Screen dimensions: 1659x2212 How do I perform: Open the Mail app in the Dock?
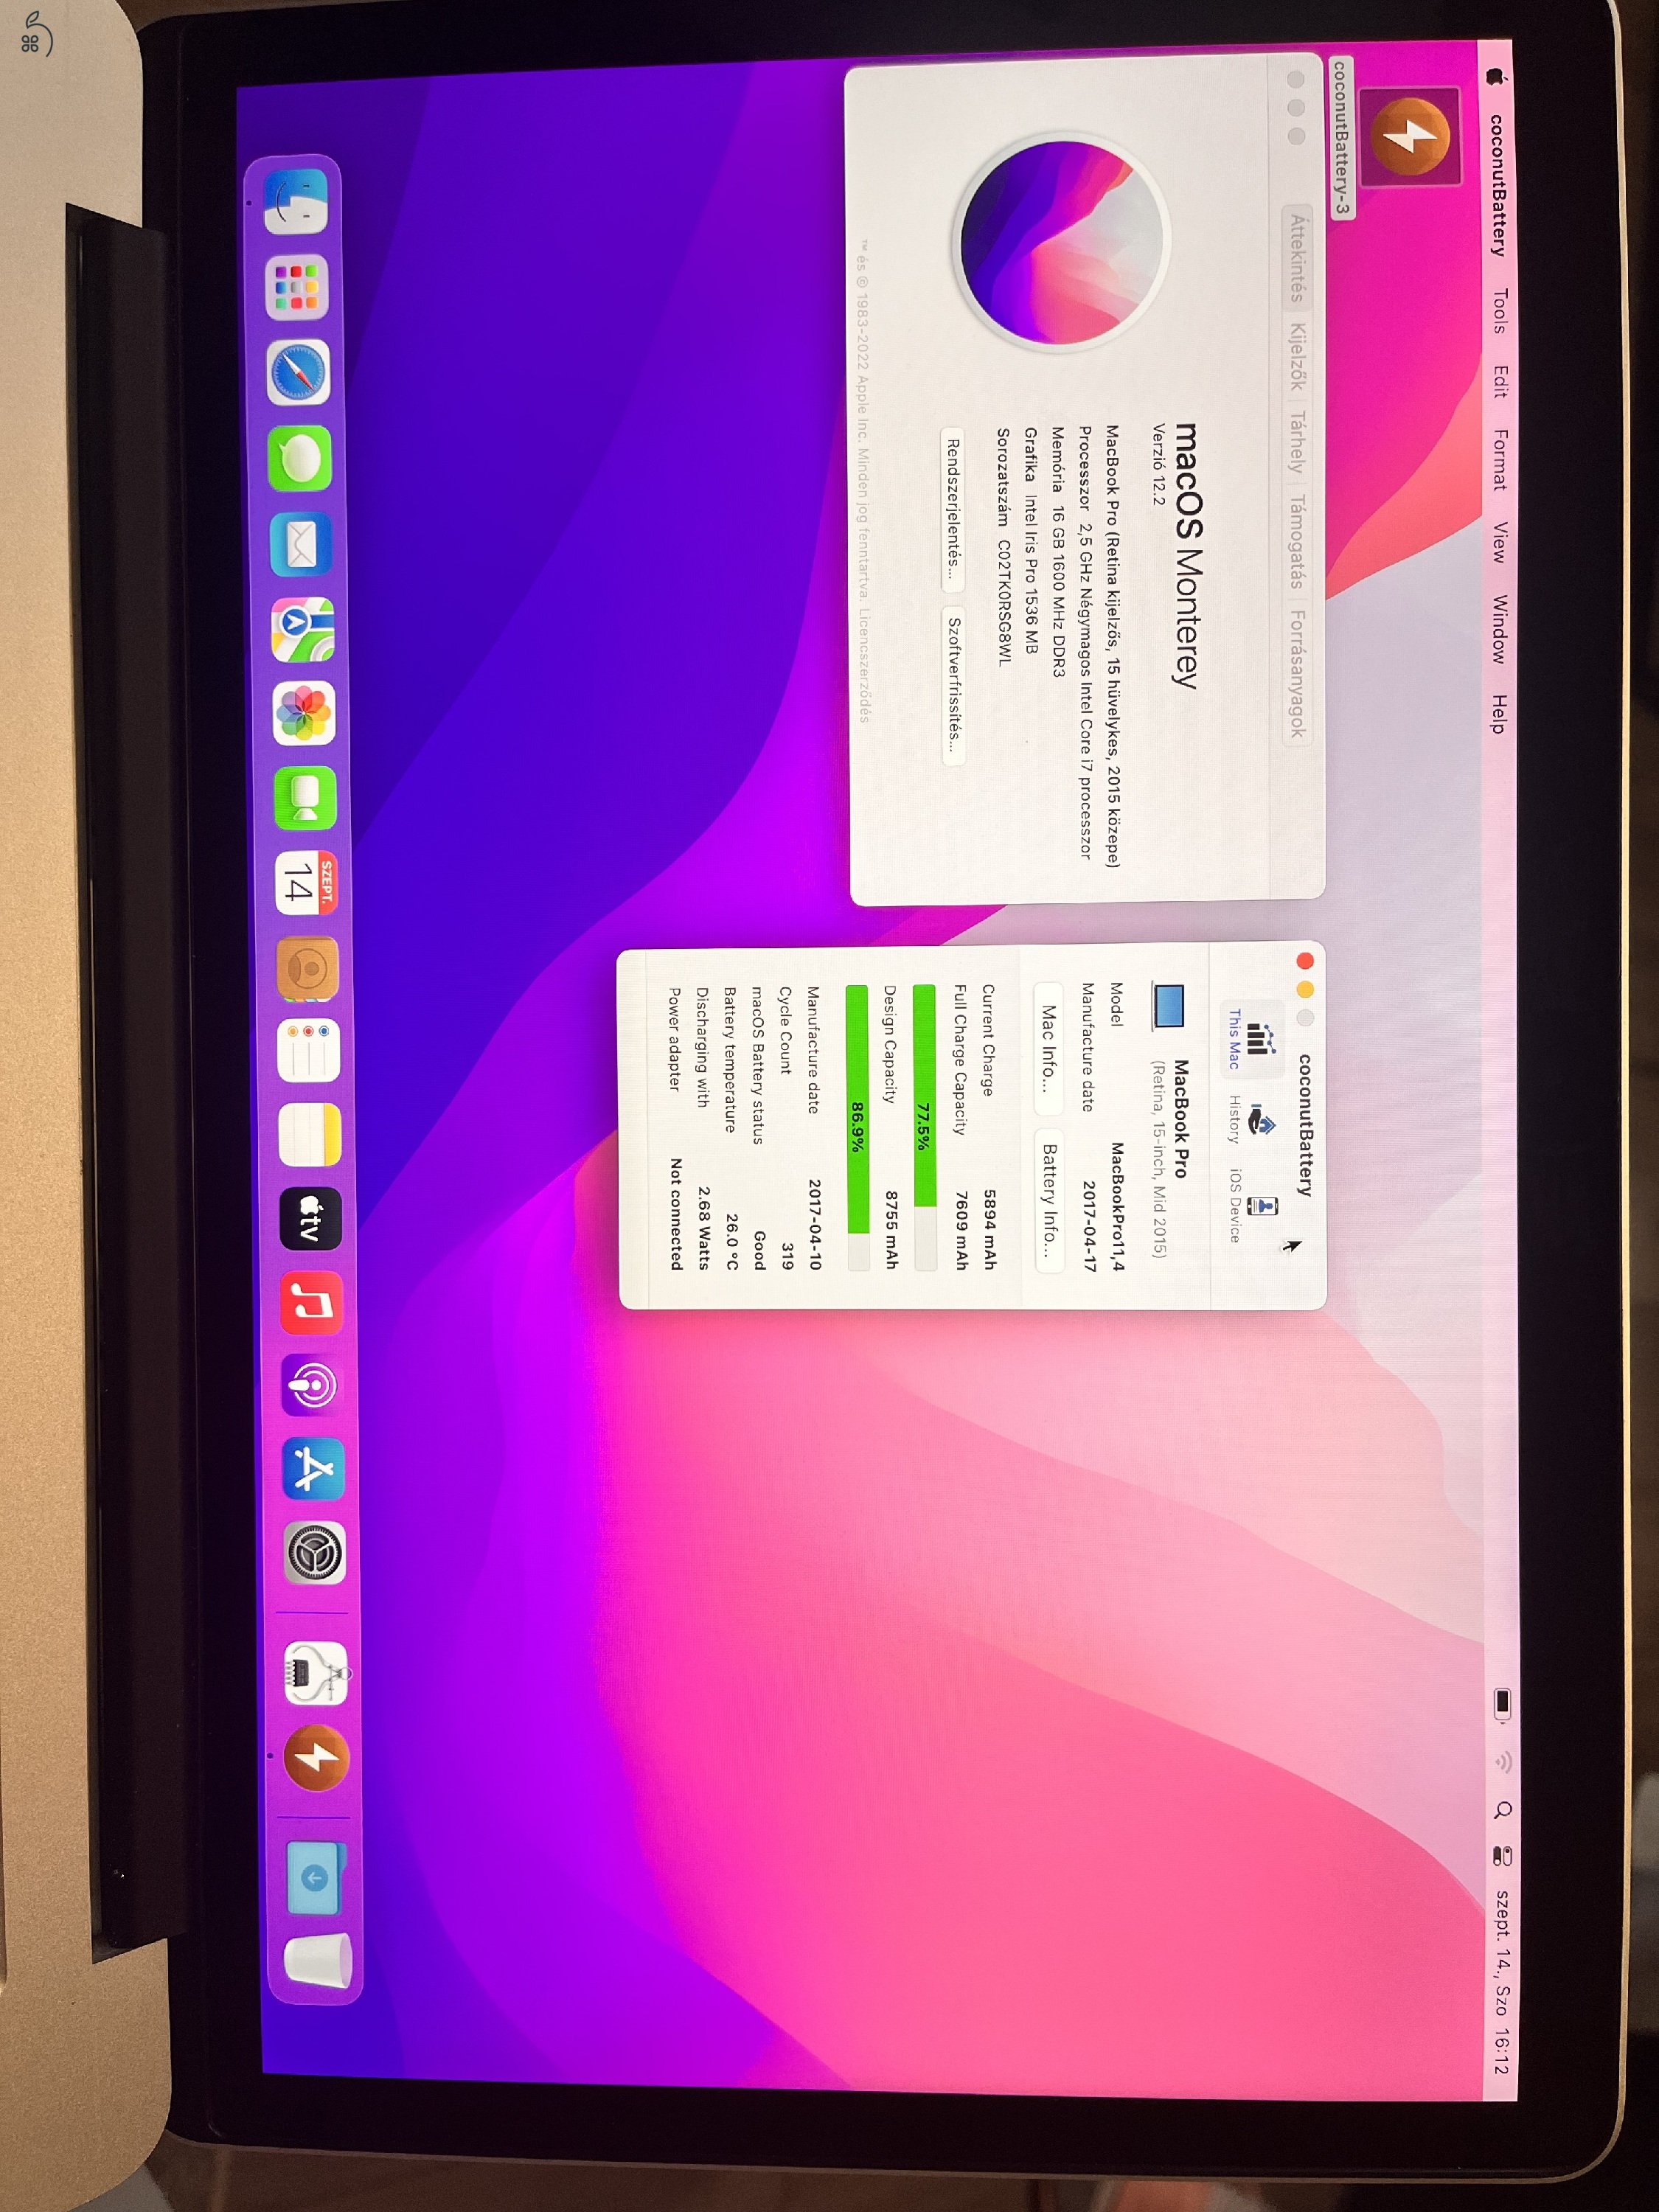pyautogui.click(x=301, y=545)
